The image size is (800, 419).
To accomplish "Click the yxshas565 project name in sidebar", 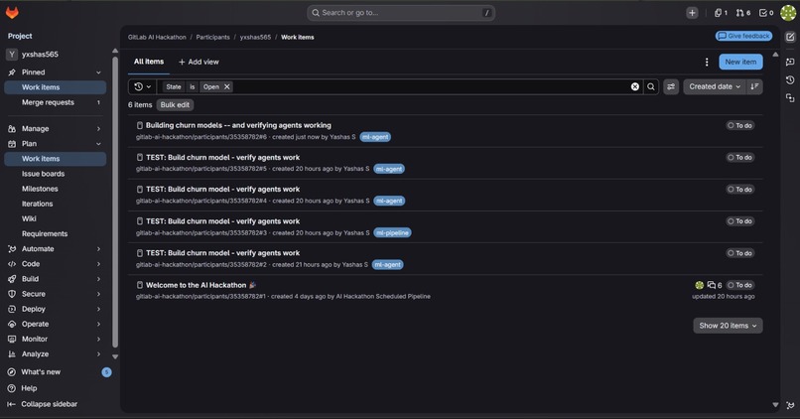I will coord(40,54).
